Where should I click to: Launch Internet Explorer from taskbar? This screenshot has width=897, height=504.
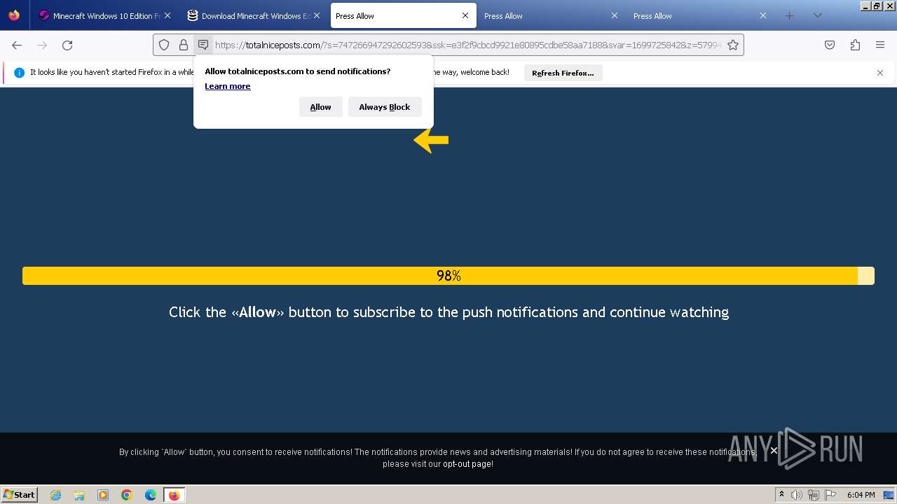click(55, 495)
